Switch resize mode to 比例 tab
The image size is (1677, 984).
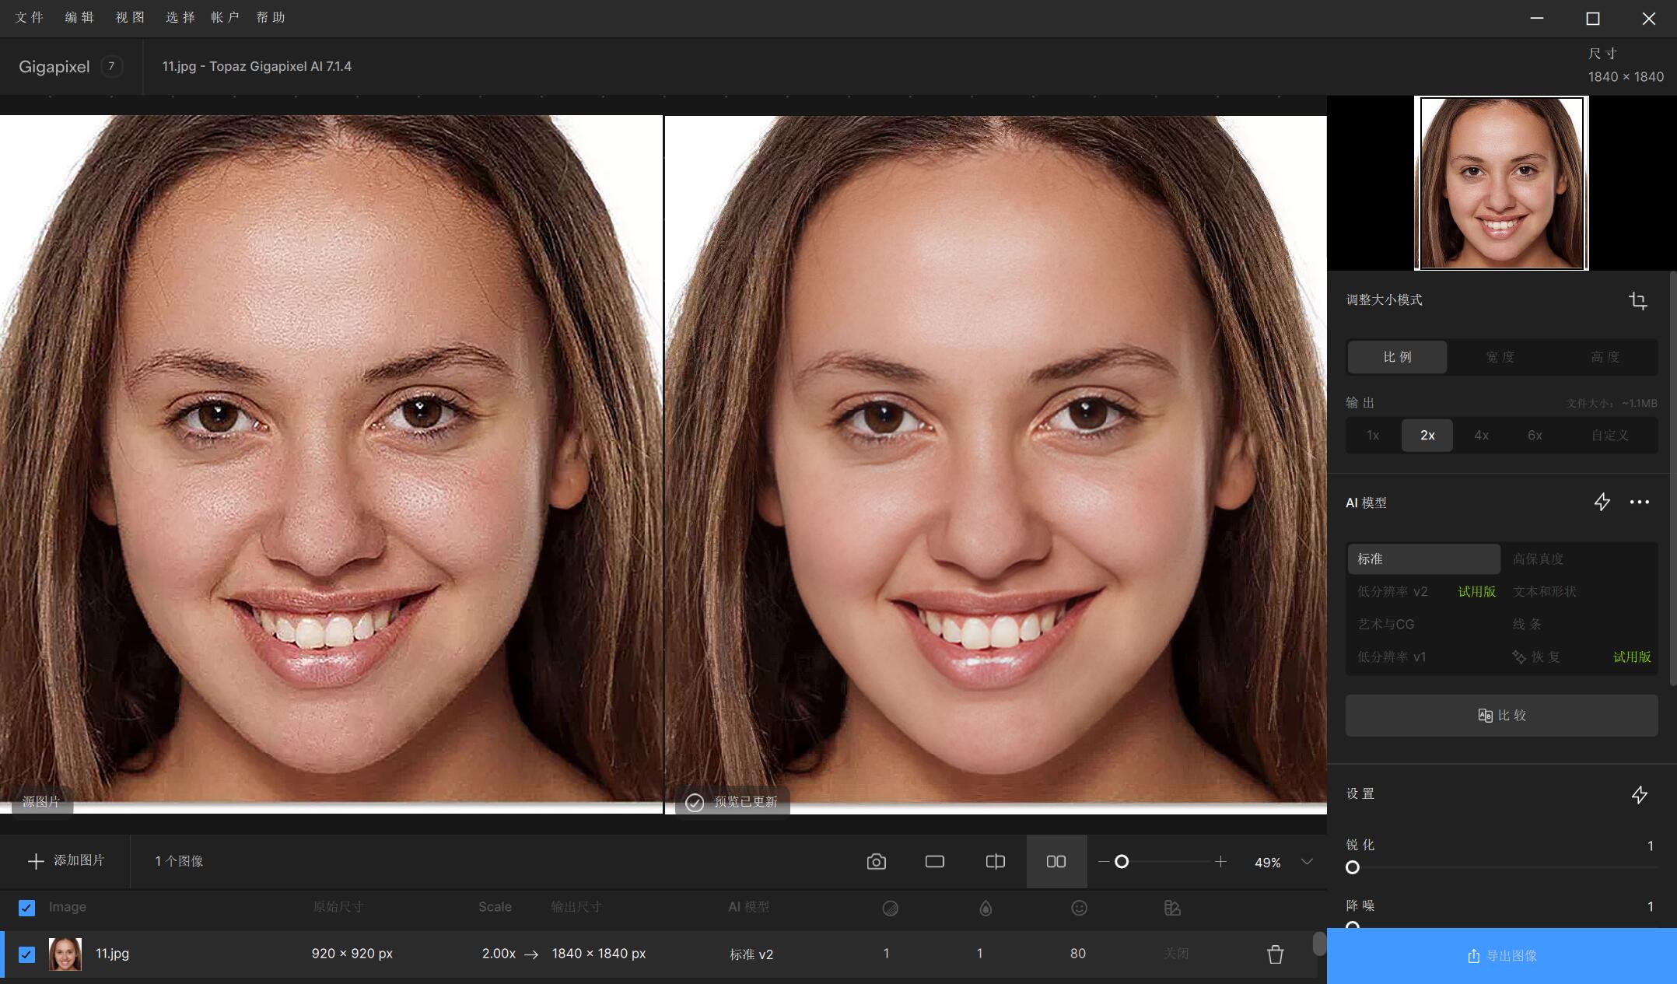click(x=1397, y=357)
